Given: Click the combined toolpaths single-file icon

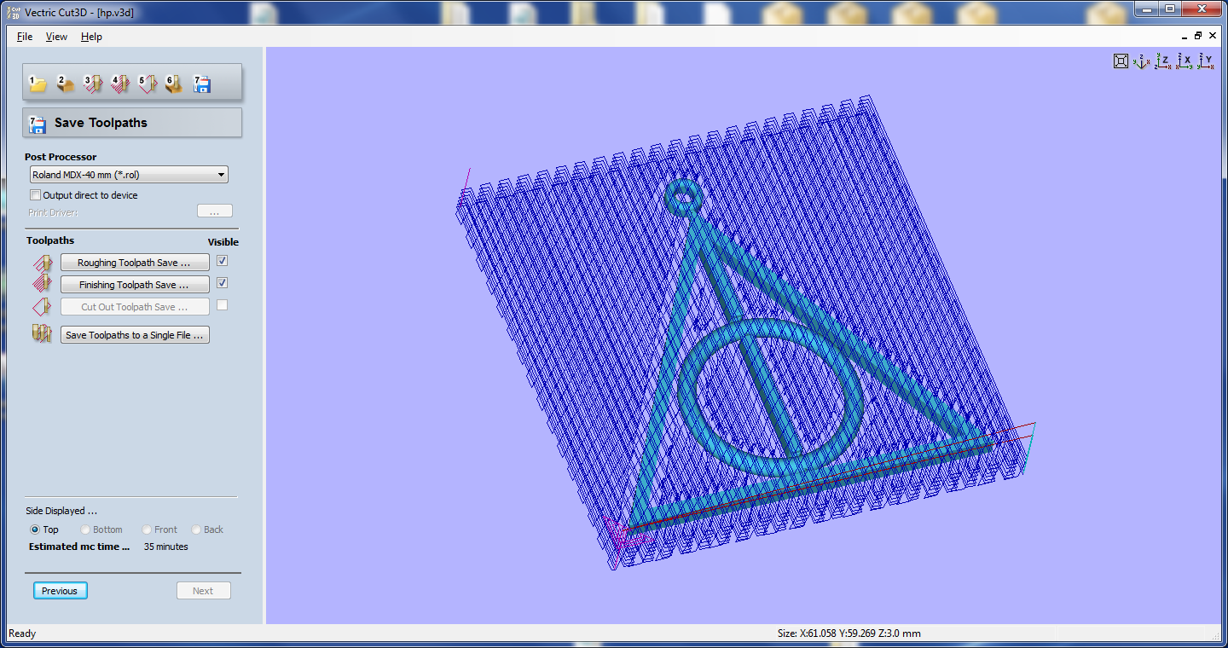Looking at the screenshot, I should click(x=42, y=334).
